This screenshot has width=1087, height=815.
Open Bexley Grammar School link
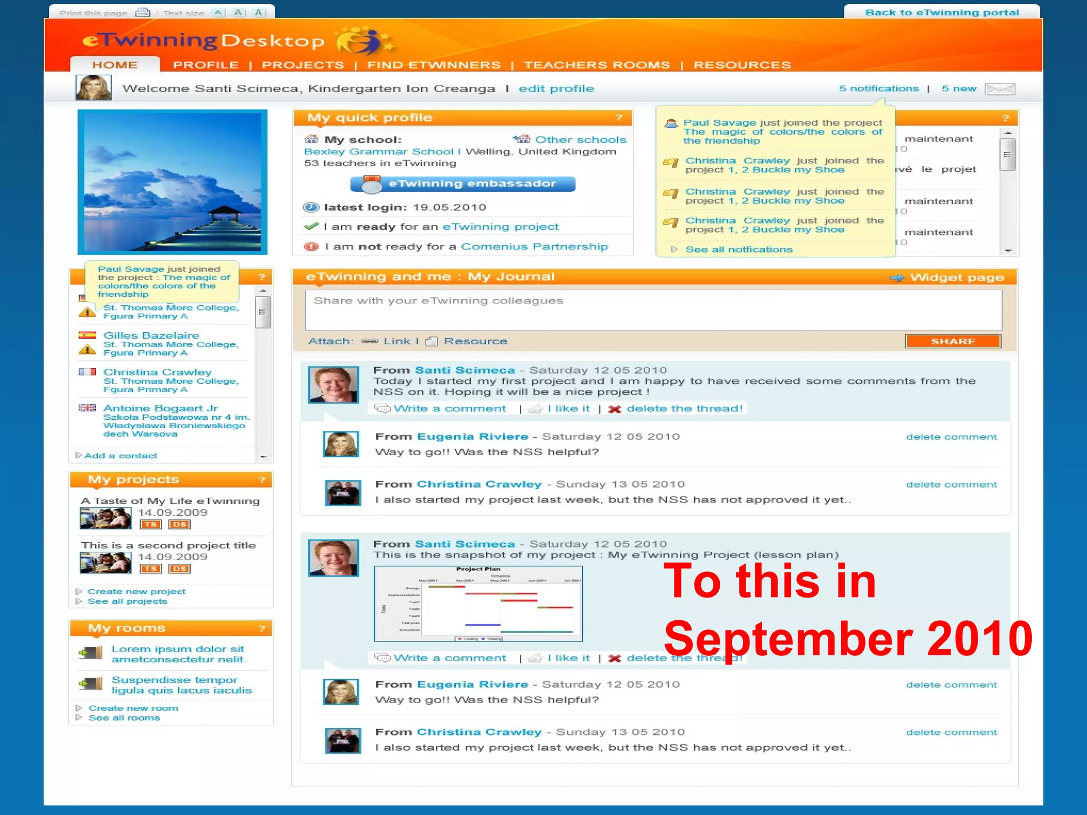point(379,152)
